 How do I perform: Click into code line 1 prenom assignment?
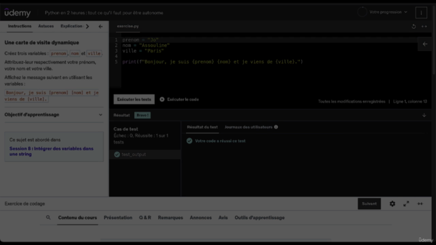[140, 39]
